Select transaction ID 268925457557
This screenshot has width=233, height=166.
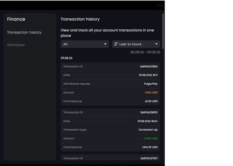tap(149, 158)
